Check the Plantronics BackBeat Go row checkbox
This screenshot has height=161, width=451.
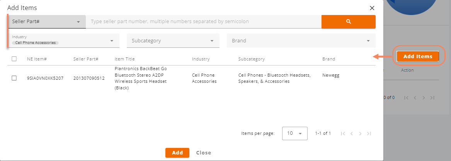tap(14, 78)
